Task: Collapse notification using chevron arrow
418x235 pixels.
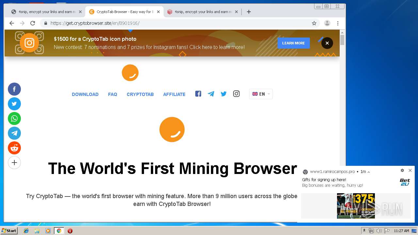Action: pos(369,172)
